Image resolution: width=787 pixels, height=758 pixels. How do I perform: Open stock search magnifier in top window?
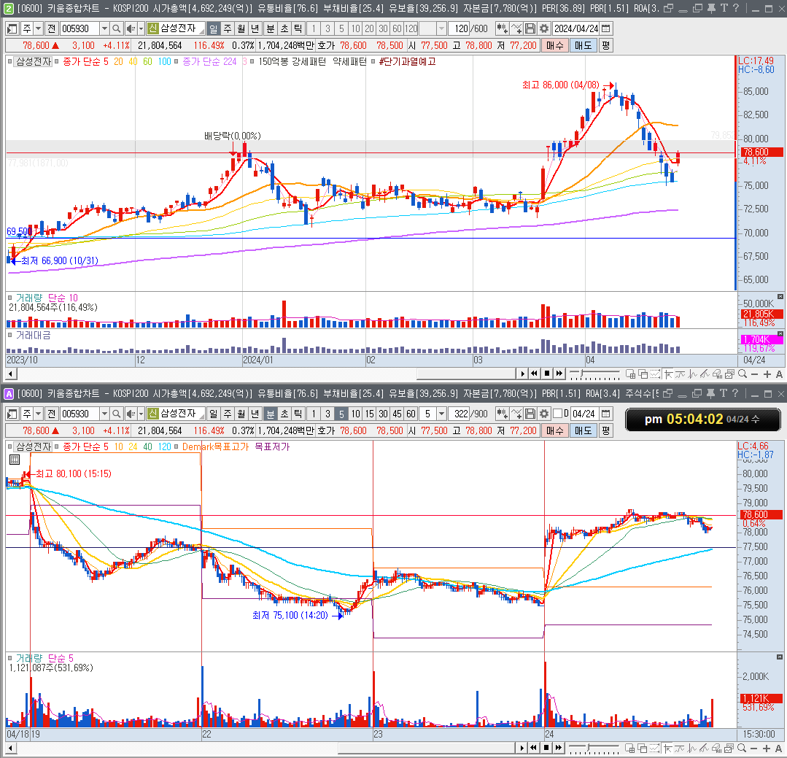coord(117,28)
